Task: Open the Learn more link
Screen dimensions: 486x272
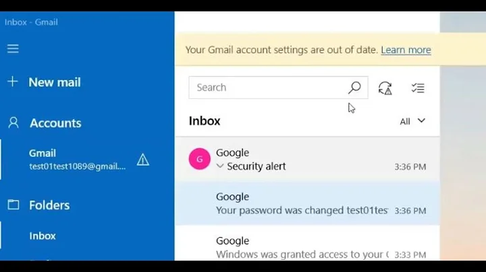Action: pyautogui.click(x=406, y=50)
